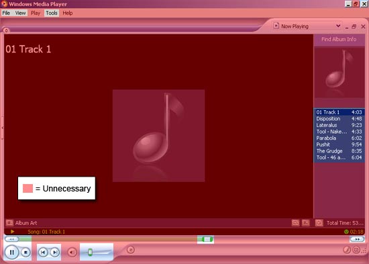Click the Windows Media Player title bar icon
Screen dimensions: 369x264
(x=4, y=3)
